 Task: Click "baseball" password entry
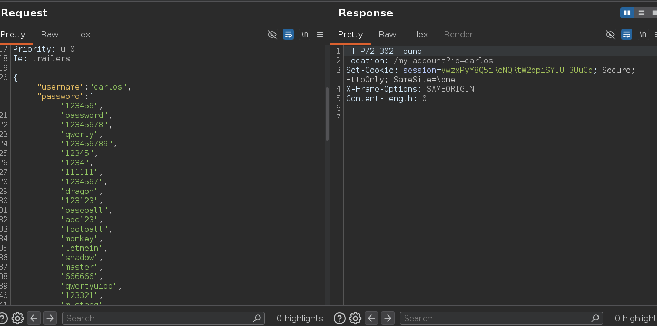pos(85,210)
